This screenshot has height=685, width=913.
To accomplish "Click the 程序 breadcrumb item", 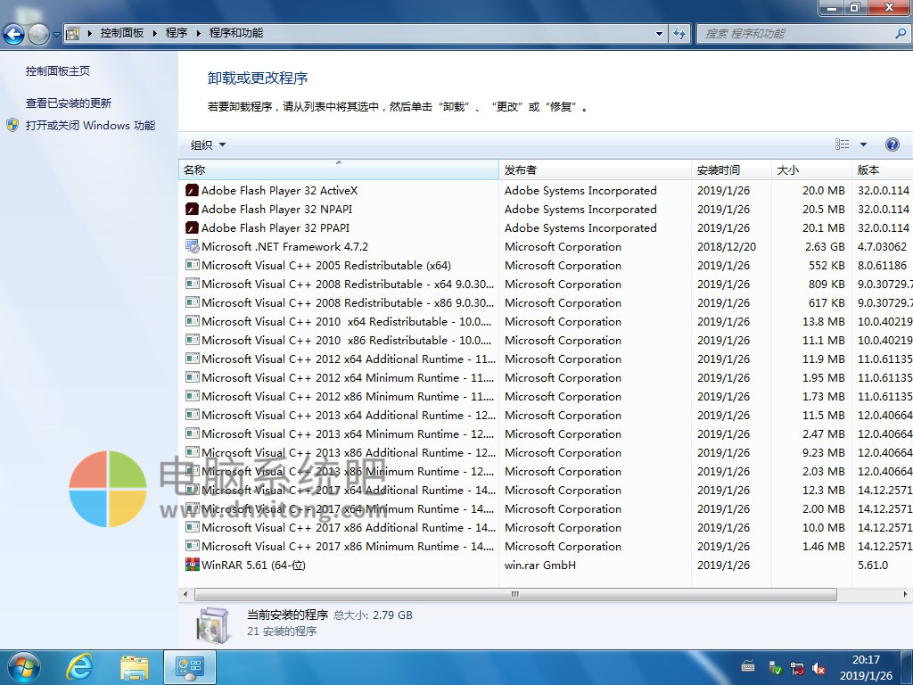I will click(177, 33).
